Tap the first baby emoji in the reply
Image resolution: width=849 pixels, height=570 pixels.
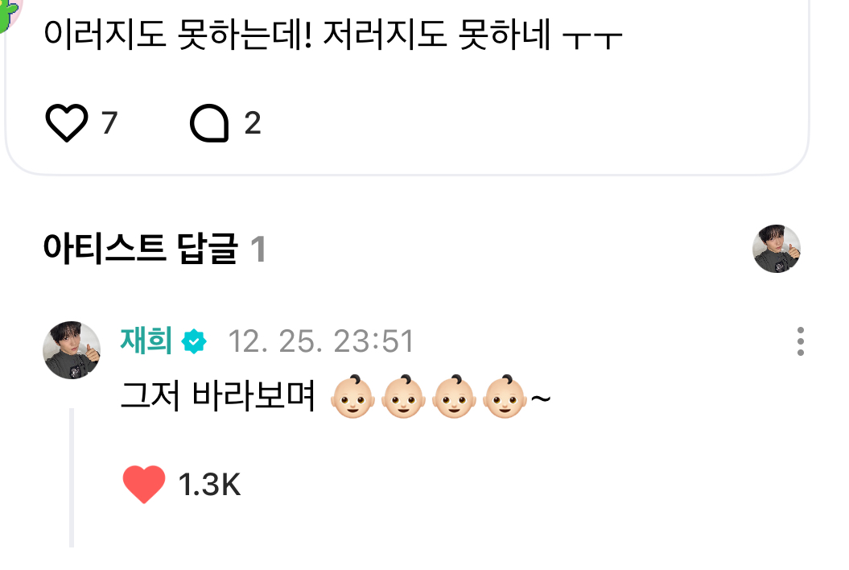[x=352, y=397]
